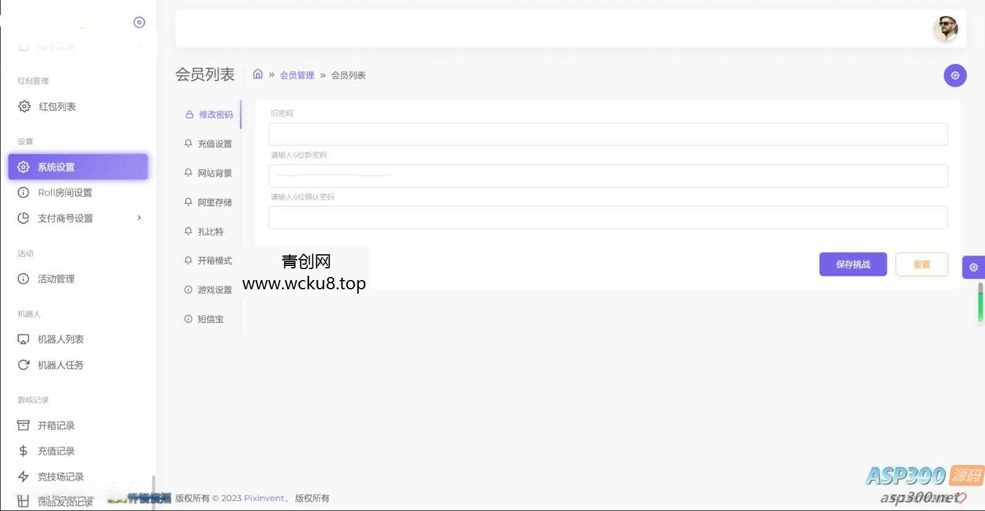Select the 开箱模式 tab
This screenshot has width=985, height=511.
(209, 260)
